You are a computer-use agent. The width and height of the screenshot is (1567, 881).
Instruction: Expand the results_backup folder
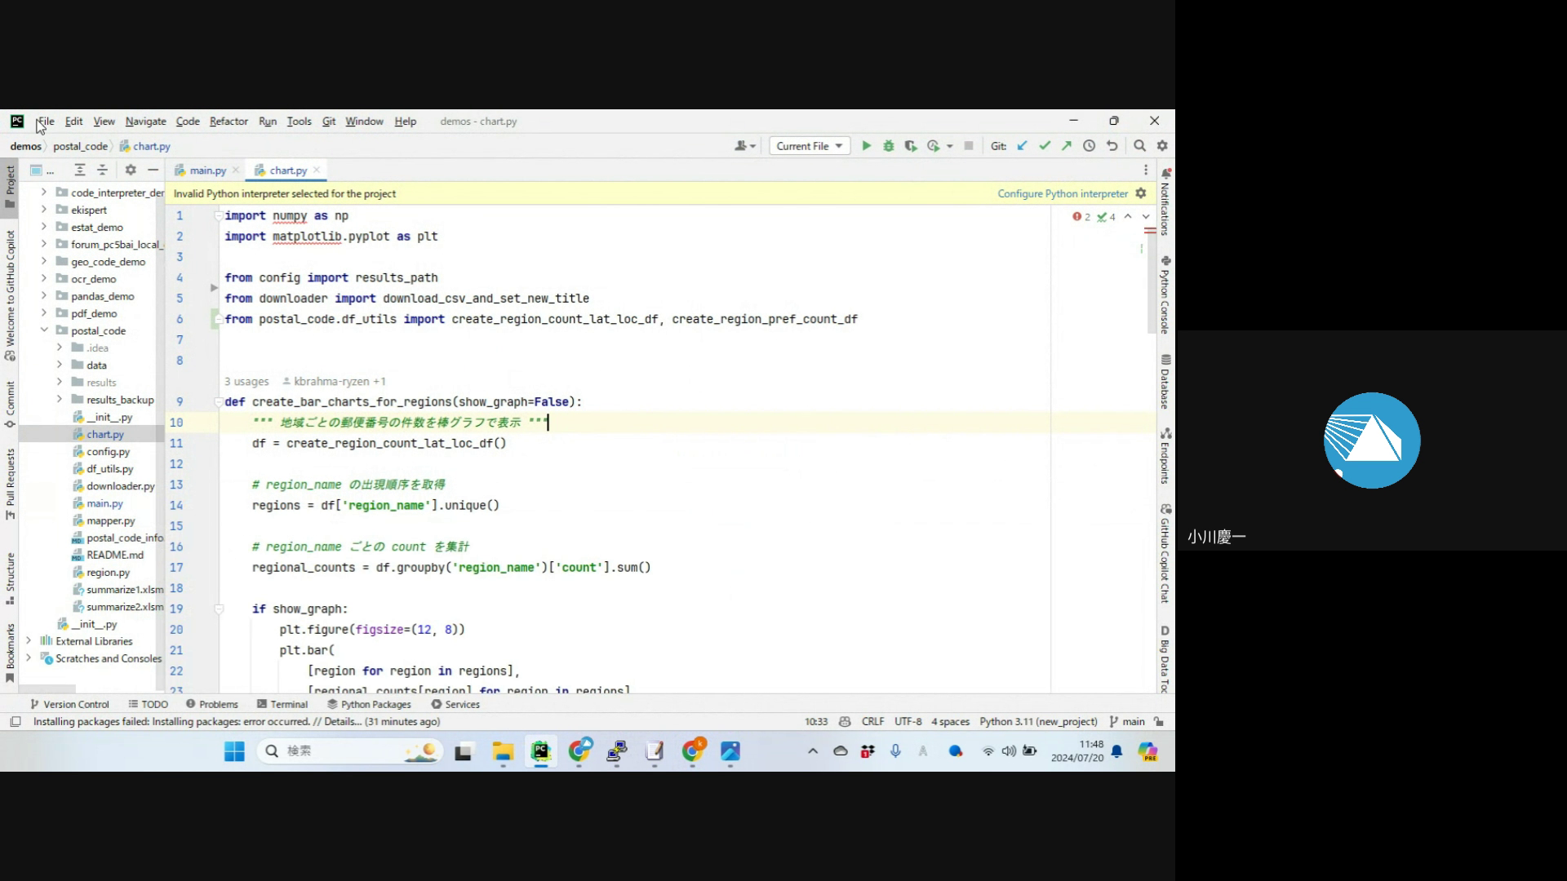(x=60, y=400)
